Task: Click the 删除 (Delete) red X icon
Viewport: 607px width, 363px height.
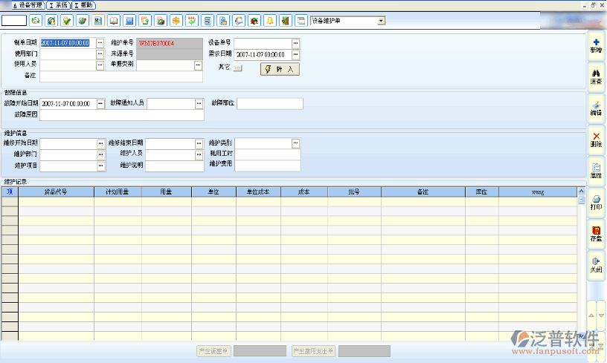Action: pos(596,139)
